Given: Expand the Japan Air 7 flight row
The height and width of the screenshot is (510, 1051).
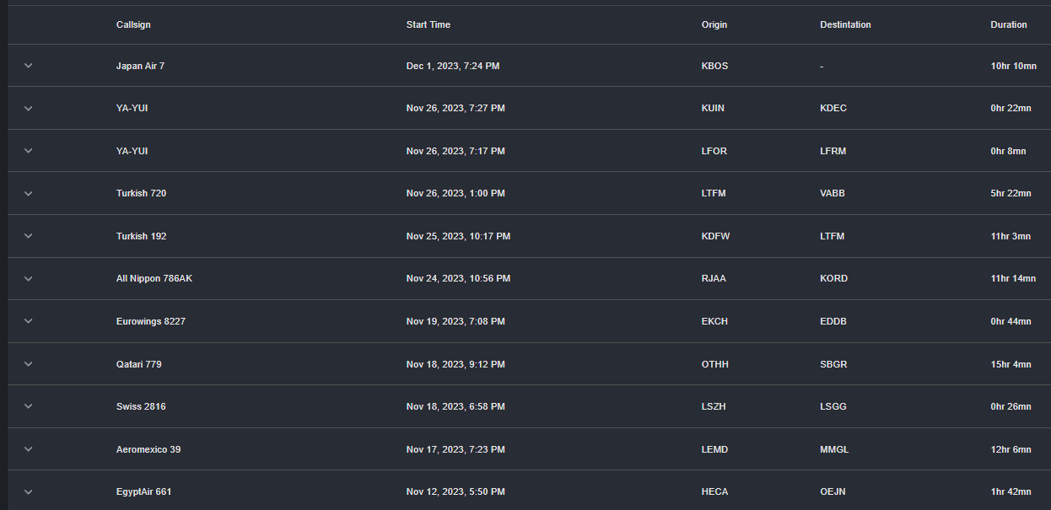Looking at the screenshot, I should tap(28, 66).
